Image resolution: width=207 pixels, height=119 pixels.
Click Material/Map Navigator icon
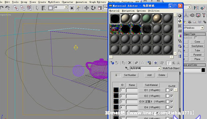[180, 56]
